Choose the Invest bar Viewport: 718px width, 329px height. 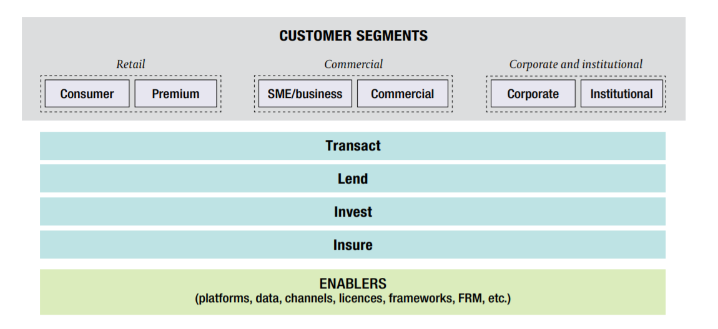click(353, 212)
